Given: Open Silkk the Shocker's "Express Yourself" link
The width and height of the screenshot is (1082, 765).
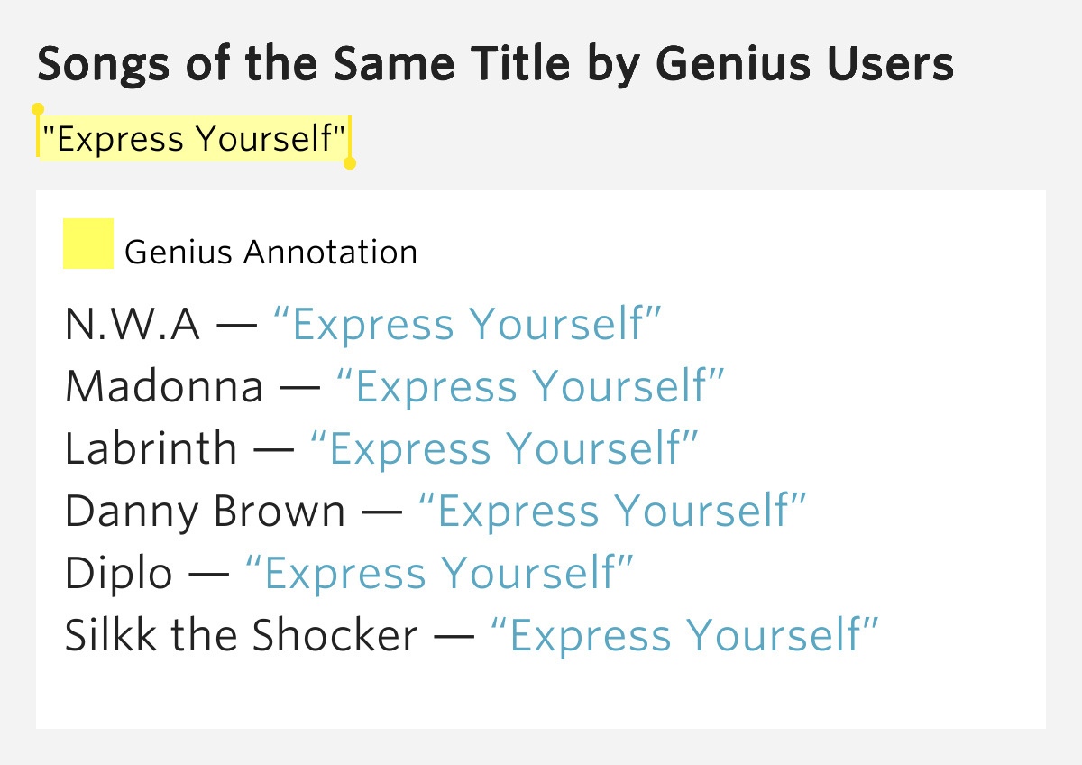Looking at the screenshot, I should pyautogui.click(x=683, y=636).
